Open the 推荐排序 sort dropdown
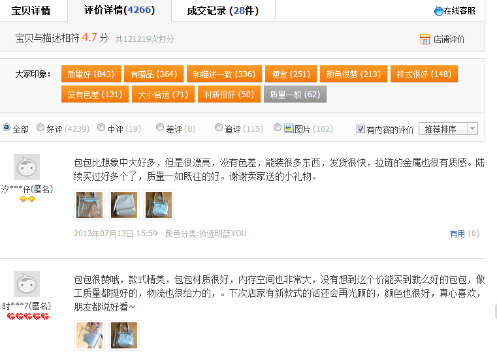Viewport: 497px width, 353px height. point(448,129)
